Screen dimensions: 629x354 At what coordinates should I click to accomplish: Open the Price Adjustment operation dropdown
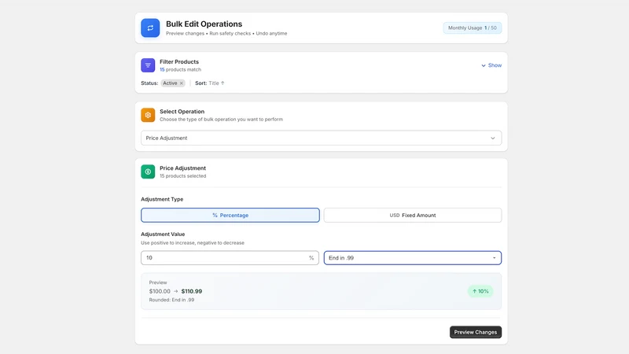(x=321, y=138)
